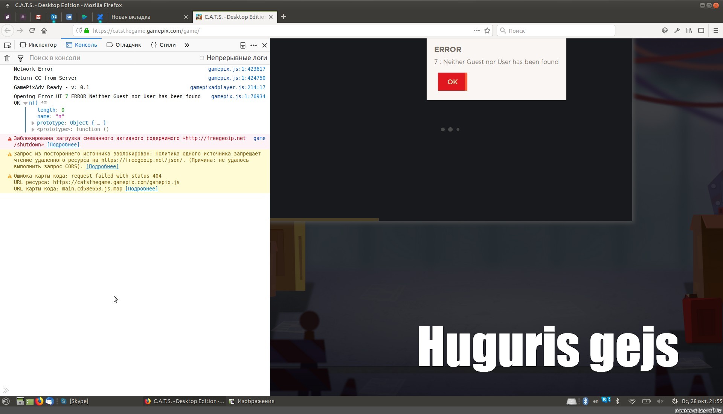The image size is (723, 414).
Task: Click the close devtools panel button
Action: click(264, 45)
